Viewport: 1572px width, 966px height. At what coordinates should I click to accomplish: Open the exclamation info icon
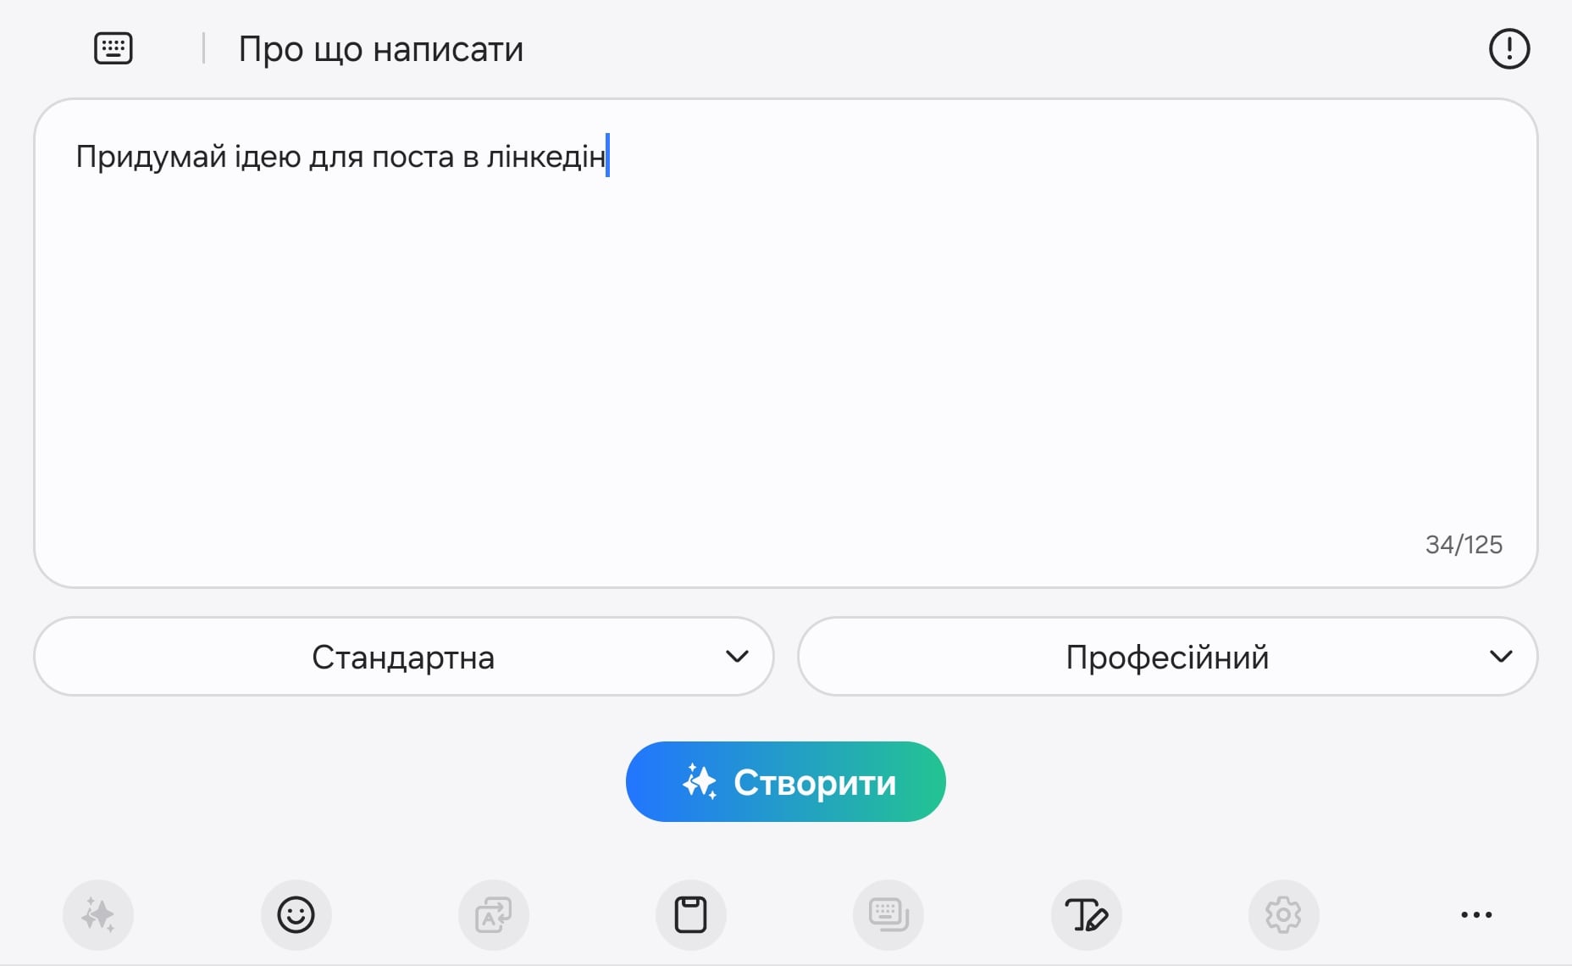tap(1508, 48)
